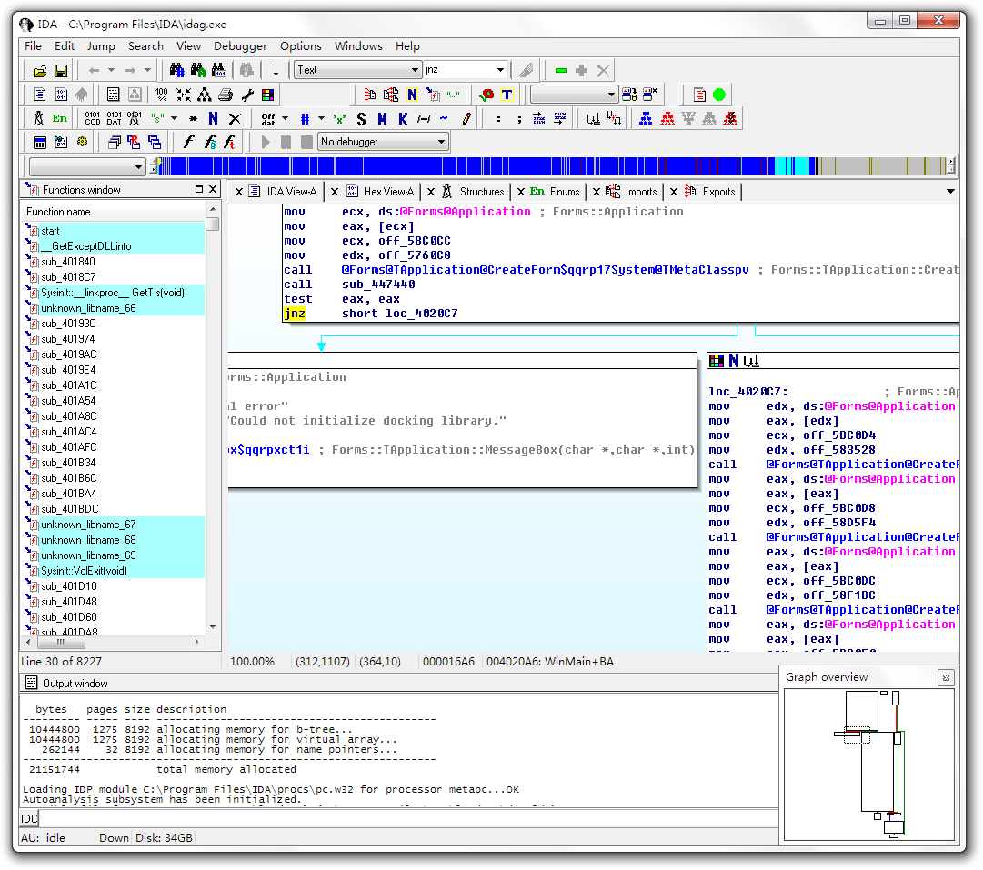The image size is (983, 870).
Task: Click the highlighted jnz instruction
Action: pos(295,314)
